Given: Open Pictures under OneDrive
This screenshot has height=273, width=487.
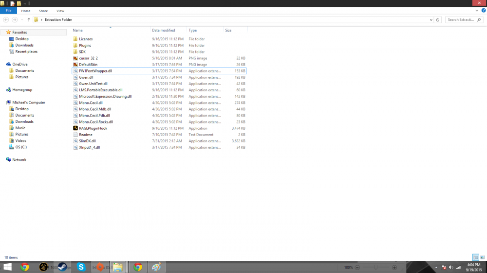Looking at the screenshot, I should pyautogui.click(x=22, y=77).
